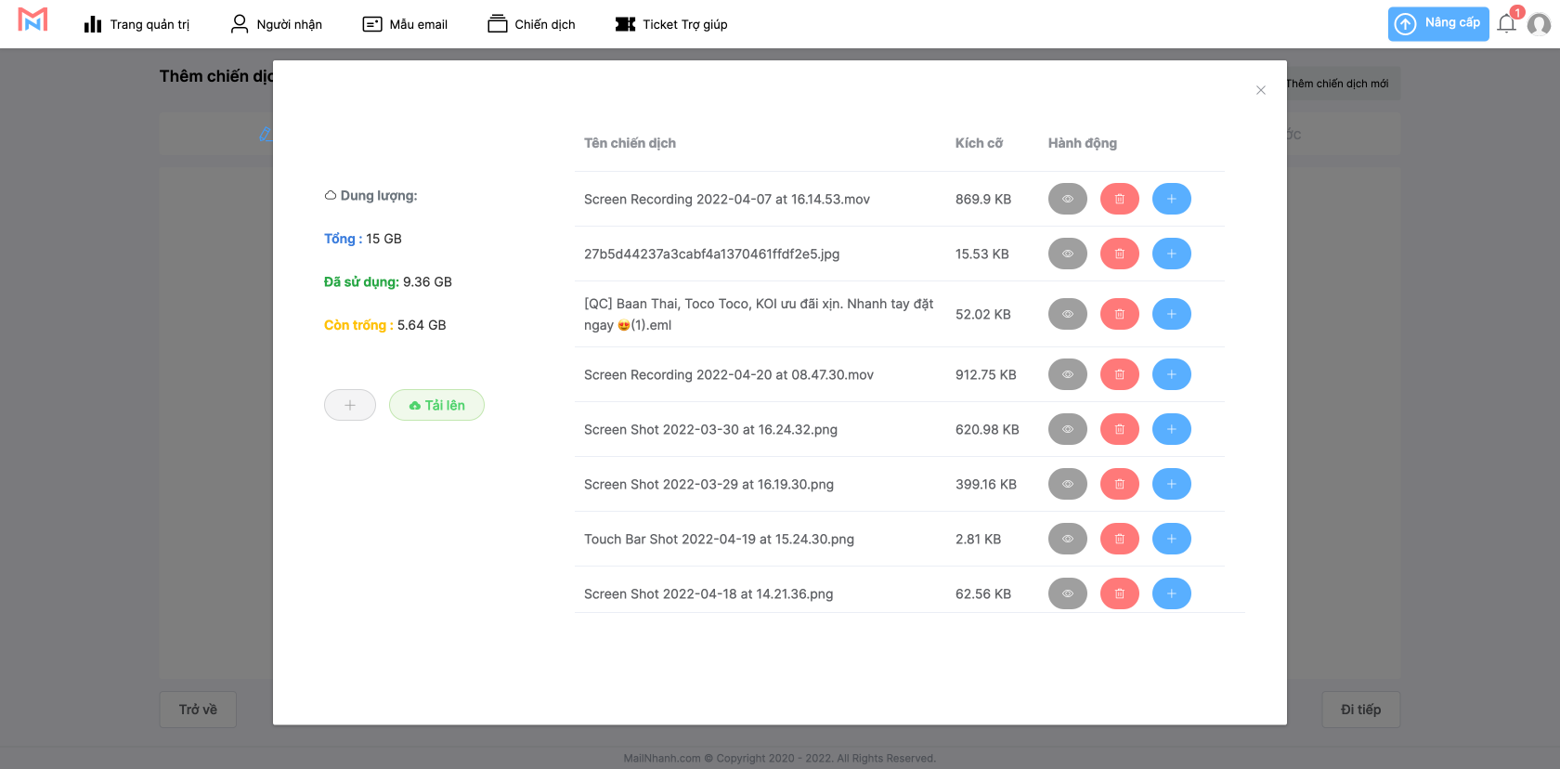Preview Screen Recording 2022-04-07 file with eye icon
Viewport: 1560px width, 769px height.
1067,199
